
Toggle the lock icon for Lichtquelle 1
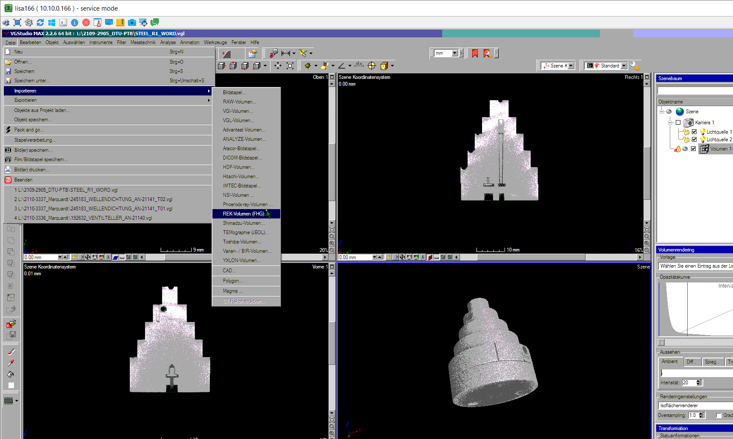point(686,132)
